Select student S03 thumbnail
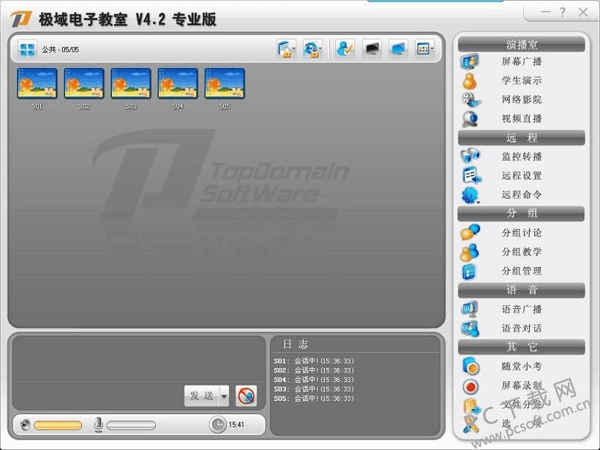Screen dimensions: 600x450 click(131, 84)
